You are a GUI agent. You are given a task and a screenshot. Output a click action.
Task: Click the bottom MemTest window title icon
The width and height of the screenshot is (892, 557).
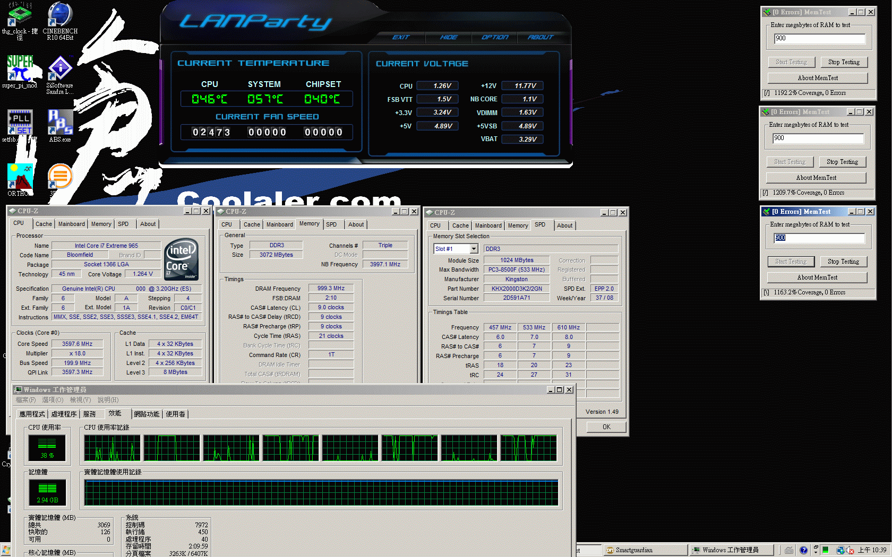click(766, 212)
